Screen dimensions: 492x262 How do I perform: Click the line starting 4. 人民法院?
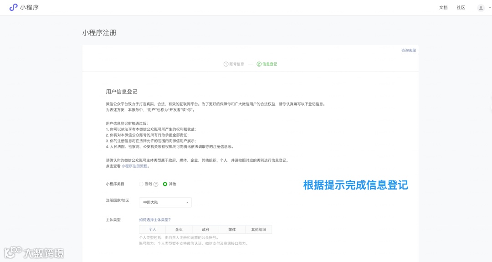coord(170,147)
